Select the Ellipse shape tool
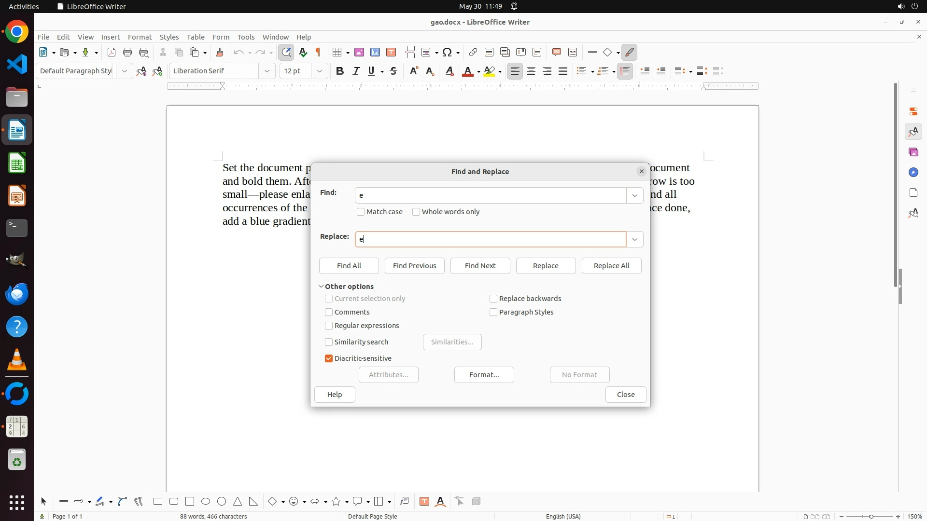The height and width of the screenshot is (521, 927). click(x=206, y=501)
